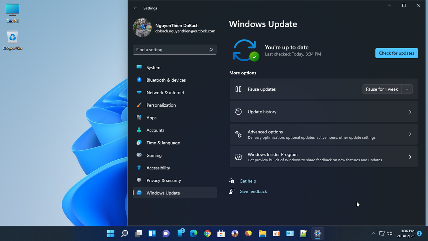The image size is (428, 241).
Task: Click the Update history clock icon
Action: (x=238, y=112)
